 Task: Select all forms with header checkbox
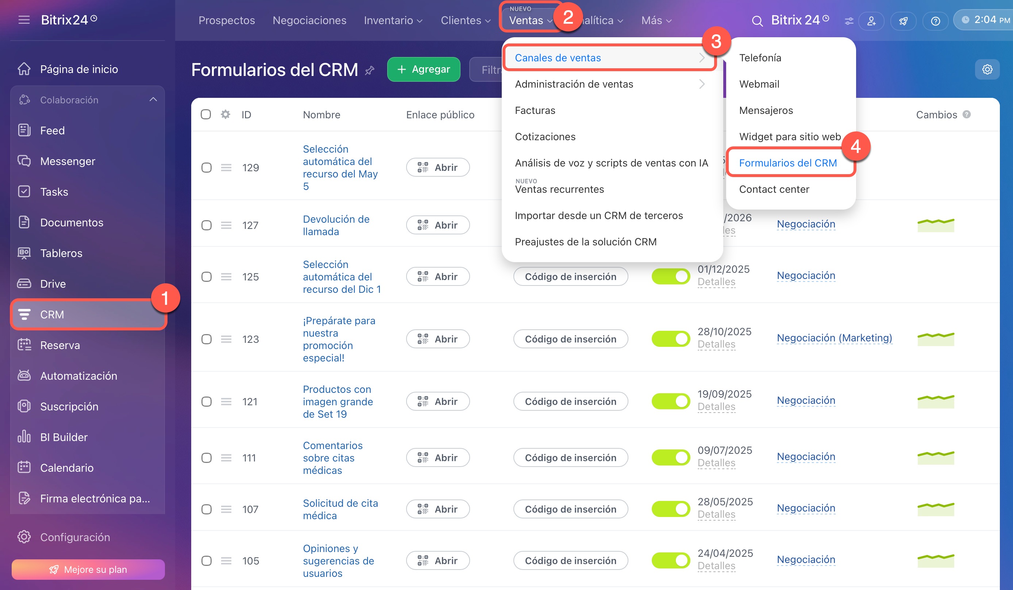(206, 115)
